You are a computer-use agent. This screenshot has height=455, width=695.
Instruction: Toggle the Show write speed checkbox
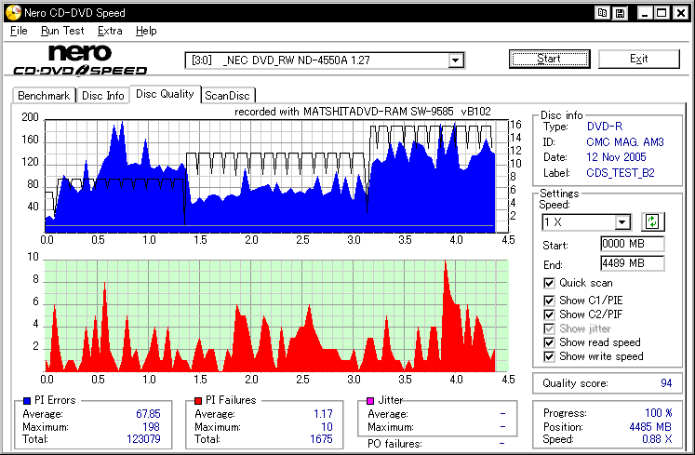tap(549, 356)
